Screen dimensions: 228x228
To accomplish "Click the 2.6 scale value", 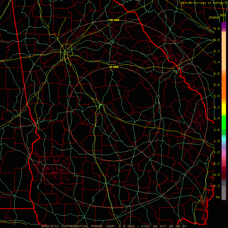I will tap(217, 130).
